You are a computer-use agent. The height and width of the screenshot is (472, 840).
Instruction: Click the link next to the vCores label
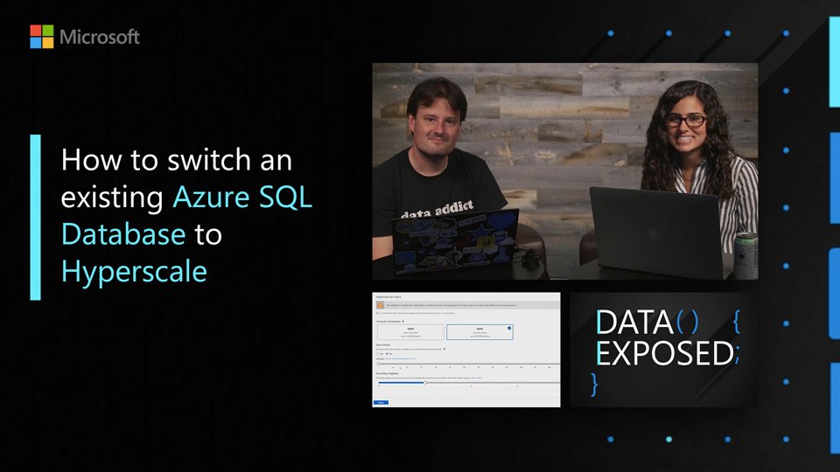[x=400, y=358]
